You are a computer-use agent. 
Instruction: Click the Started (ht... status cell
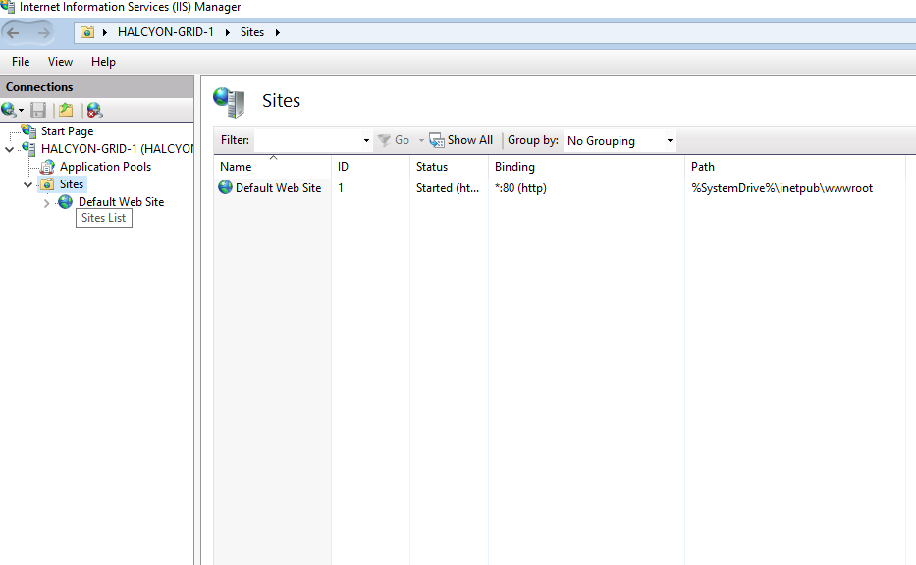pos(448,188)
